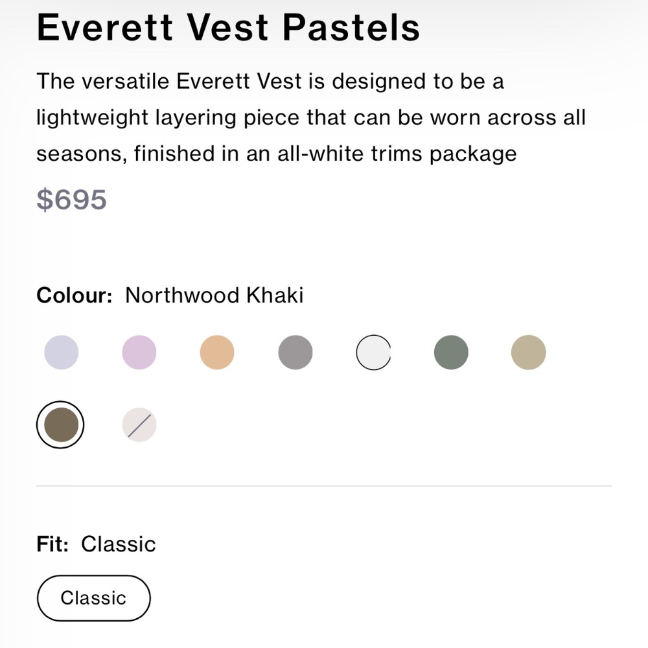
Task: Pick the light beige tan swatch
Action: pos(529,353)
